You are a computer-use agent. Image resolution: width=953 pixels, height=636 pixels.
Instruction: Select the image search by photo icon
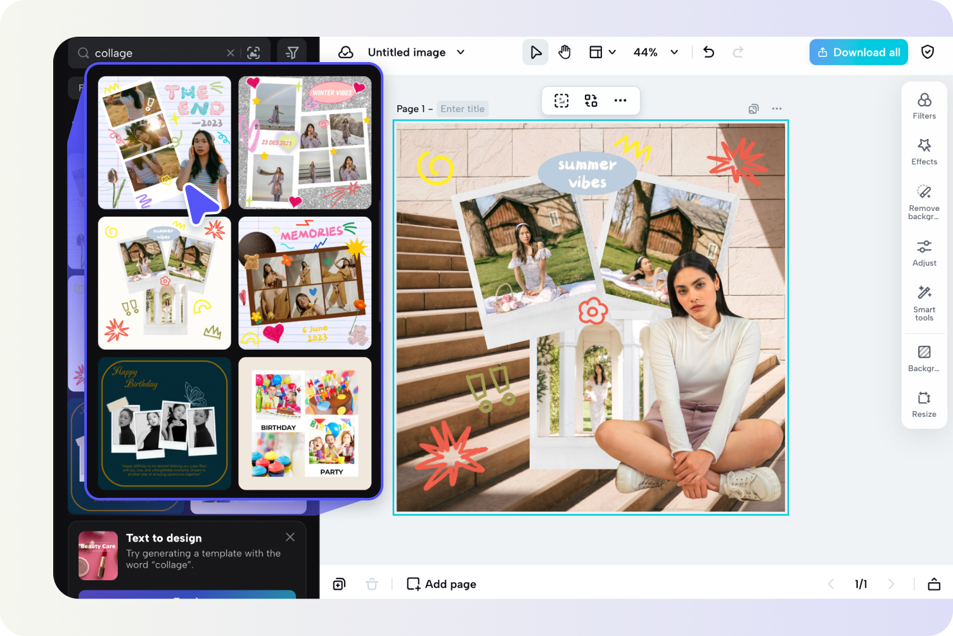[x=253, y=53]
